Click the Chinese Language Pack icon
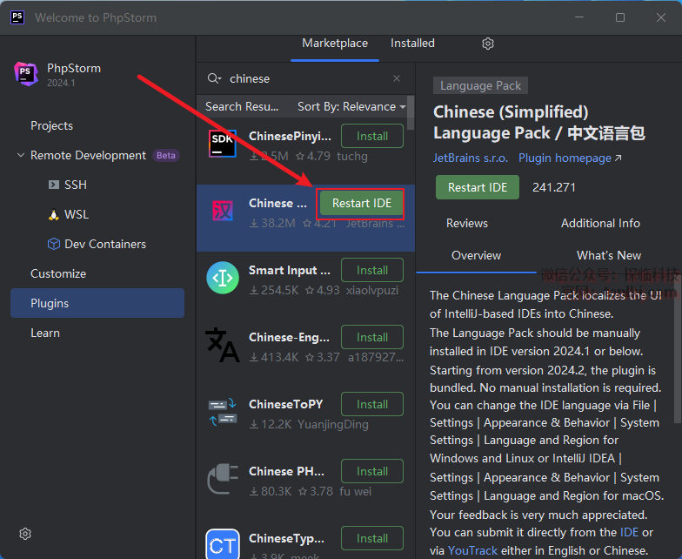The image size is (682, 559). pyautogui.click(x=223, y=212)
